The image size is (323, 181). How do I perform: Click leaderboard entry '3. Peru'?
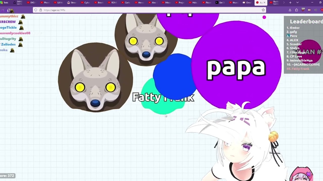[292, 36]
